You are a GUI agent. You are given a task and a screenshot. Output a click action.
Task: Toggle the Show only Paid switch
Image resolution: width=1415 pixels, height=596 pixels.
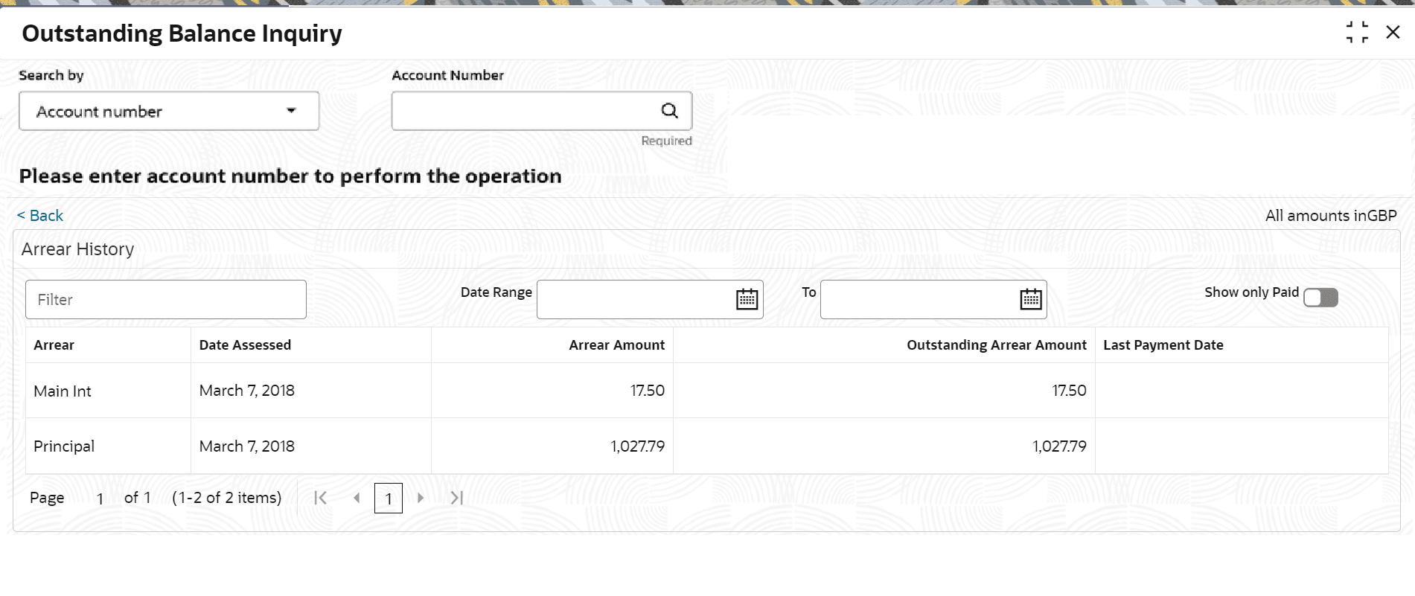click(x=1320, y=298)
